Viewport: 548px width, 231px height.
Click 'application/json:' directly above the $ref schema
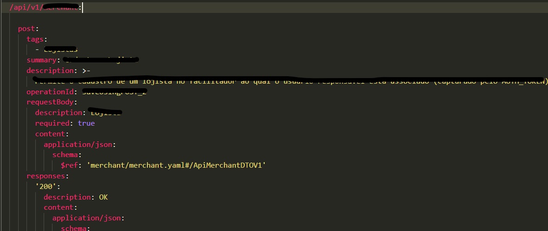point(80,144)
